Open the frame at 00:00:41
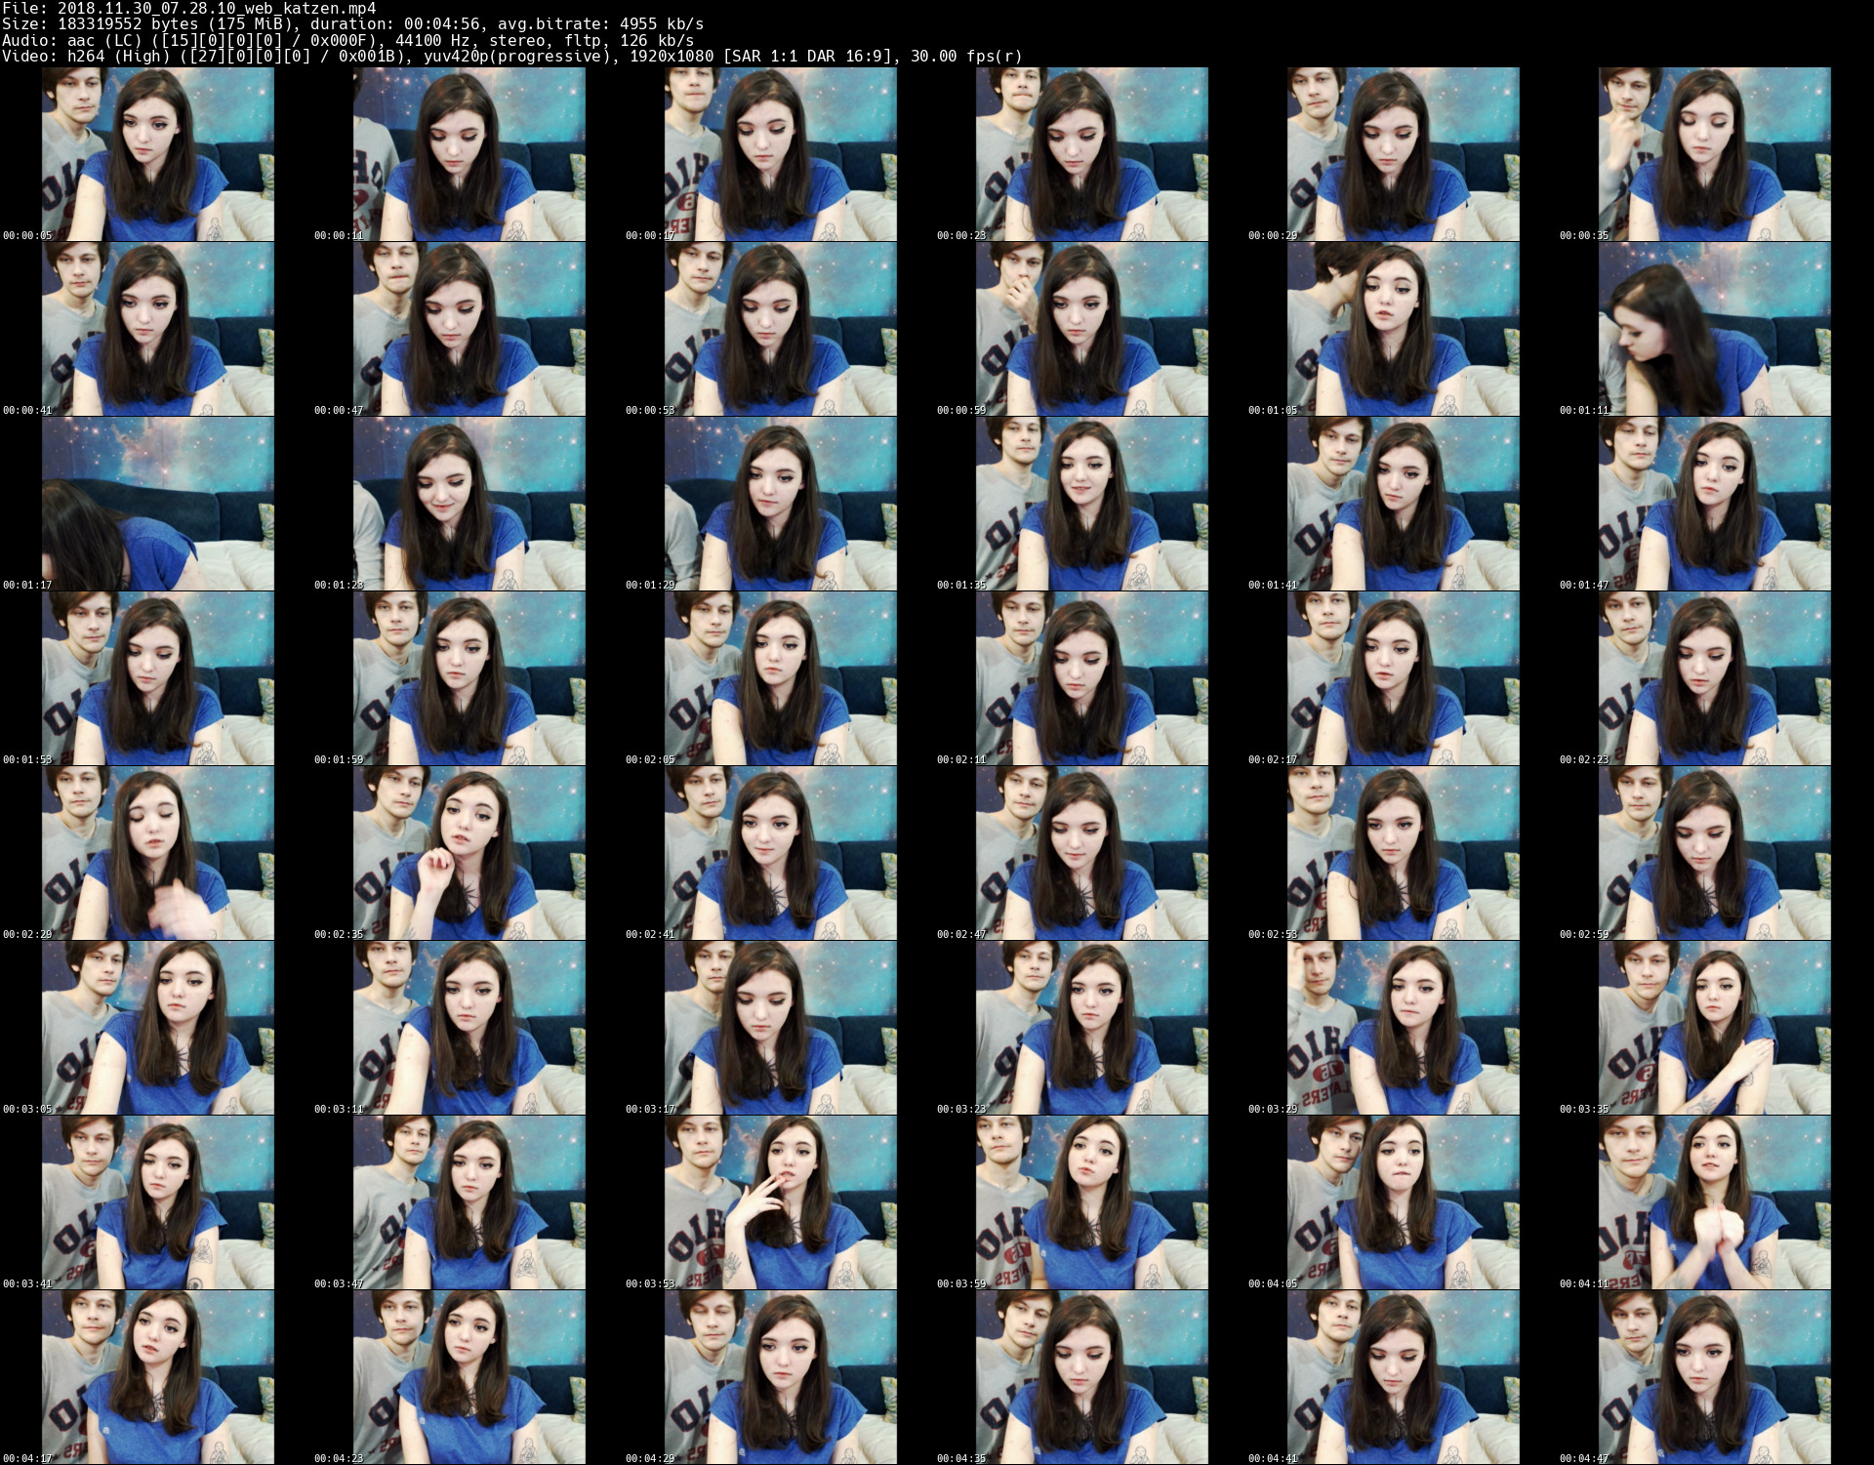 pos(157,329)
